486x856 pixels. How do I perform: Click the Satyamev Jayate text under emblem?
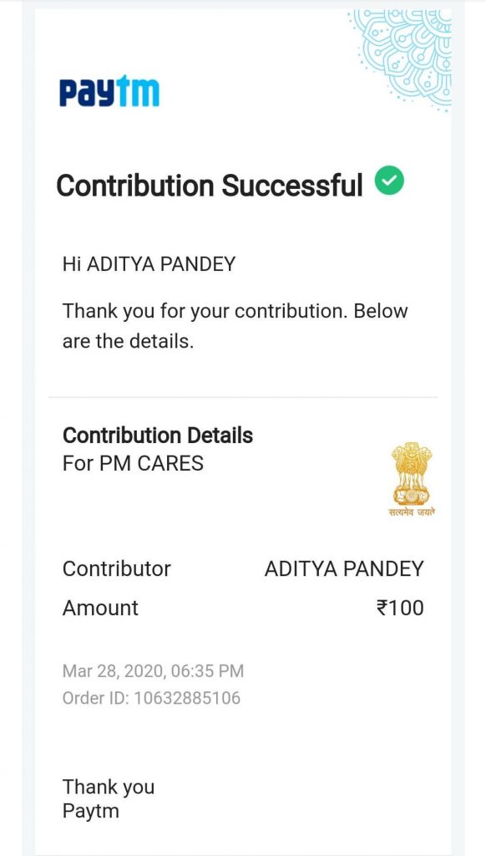tap(412, 512)
